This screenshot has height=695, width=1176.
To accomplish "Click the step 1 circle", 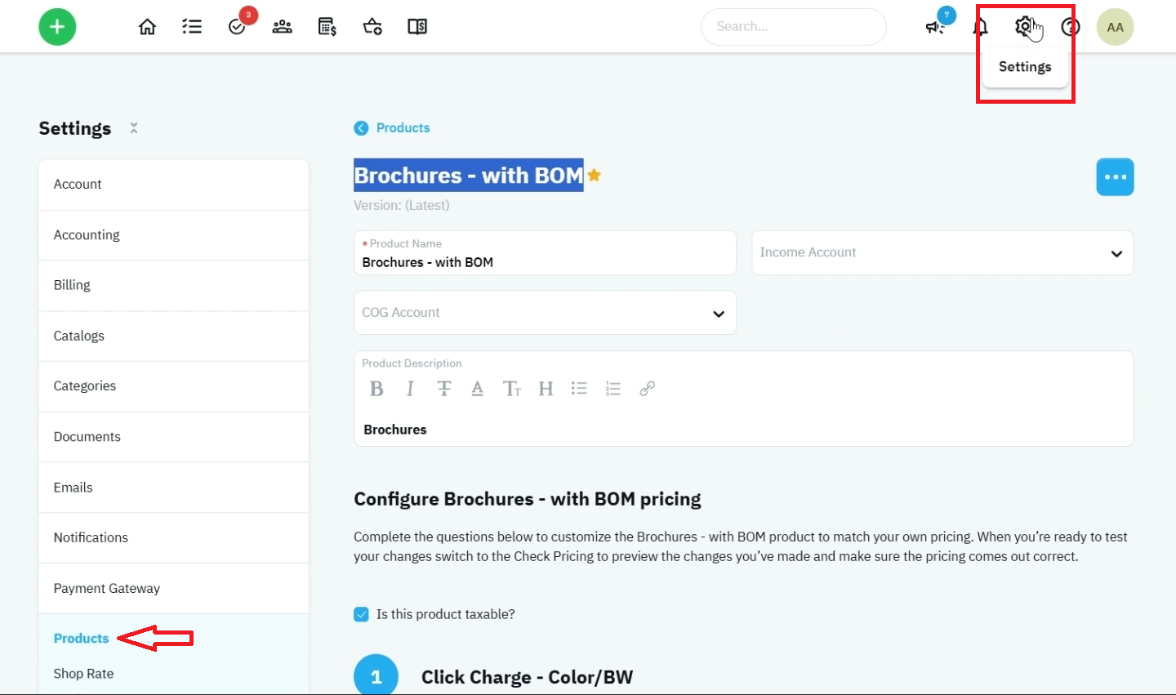I will click(376, 675).
